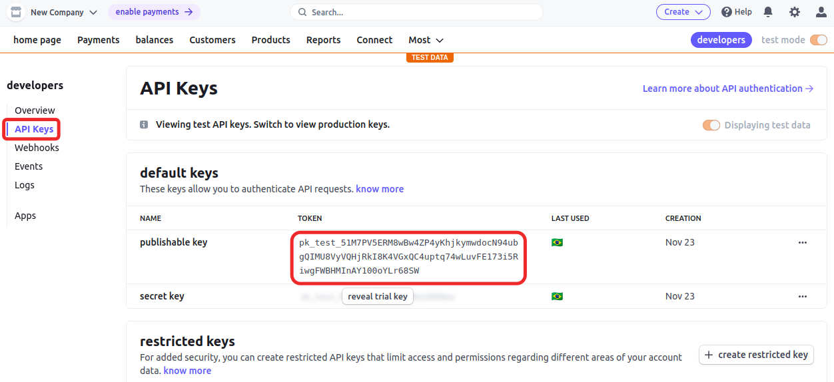
Task: Select Webhooks in sidebar
Action: coord(37,148)
